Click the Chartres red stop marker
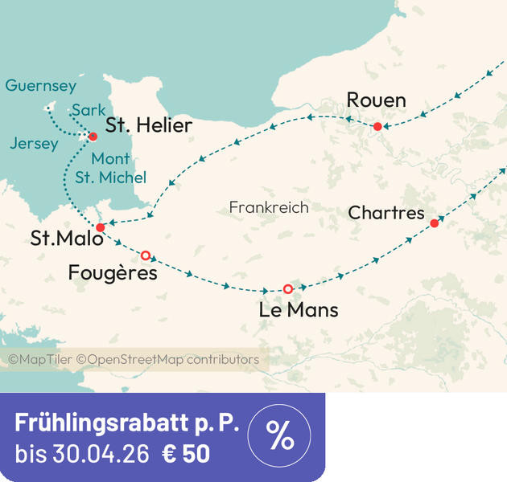 click(435, 223)
